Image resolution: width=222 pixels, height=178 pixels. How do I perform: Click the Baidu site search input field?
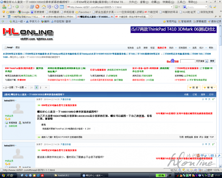187,61
